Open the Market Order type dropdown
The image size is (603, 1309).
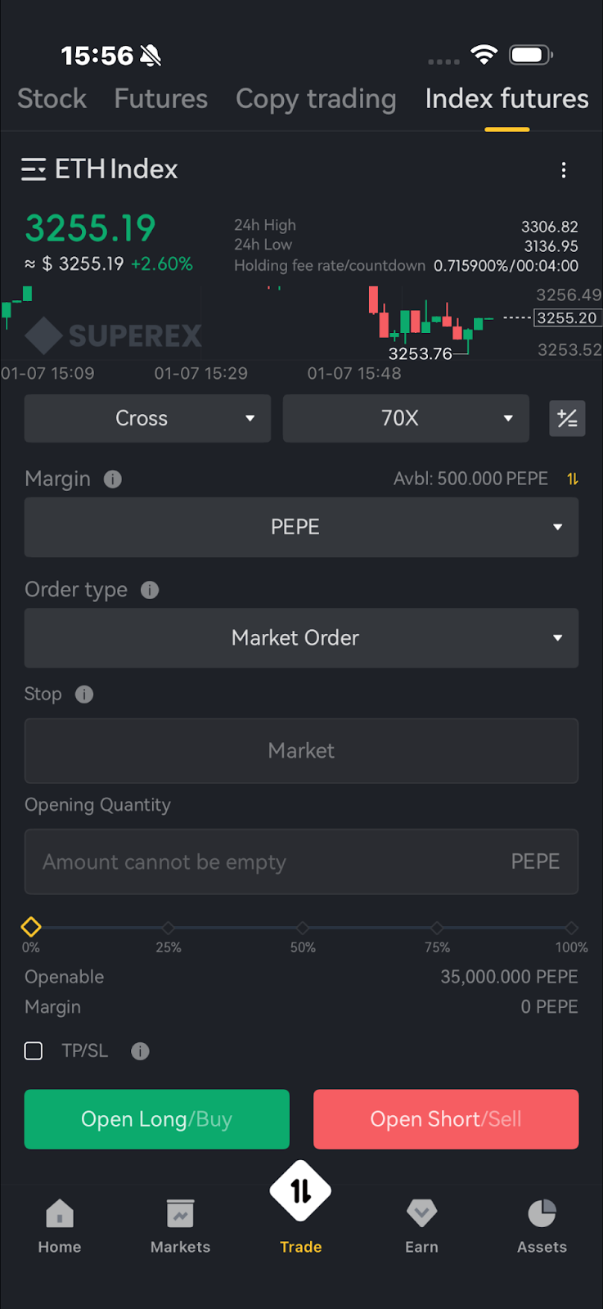point(301,638)
